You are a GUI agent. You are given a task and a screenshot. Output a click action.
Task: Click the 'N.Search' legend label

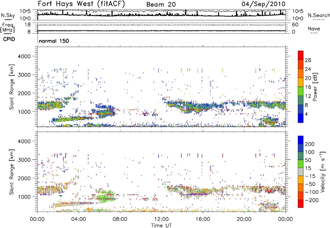[x=318, y=15]
